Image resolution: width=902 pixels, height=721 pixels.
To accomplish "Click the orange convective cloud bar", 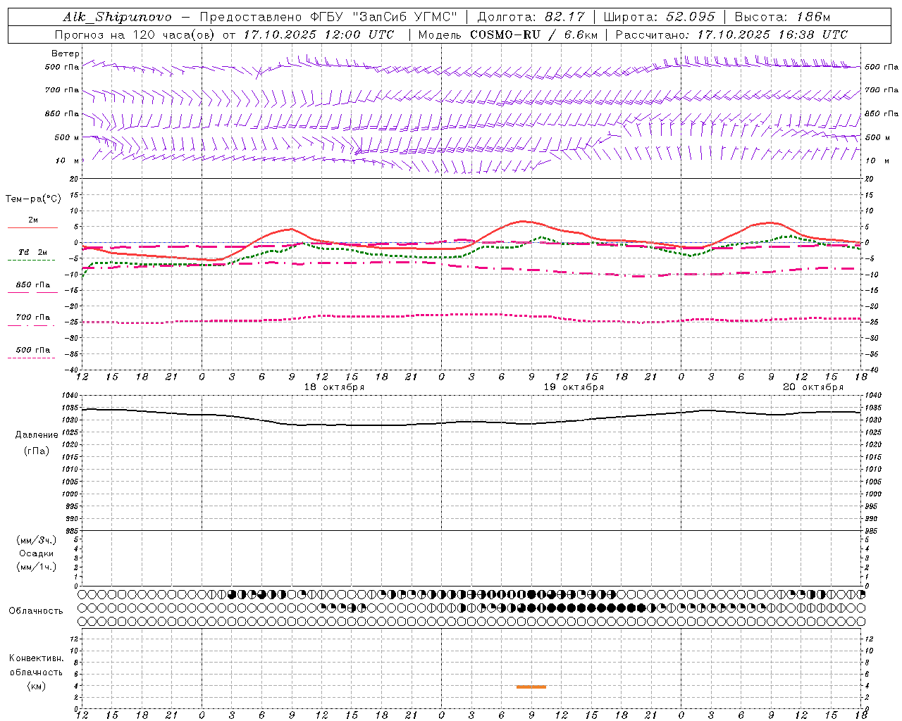I will click(531, 686).
